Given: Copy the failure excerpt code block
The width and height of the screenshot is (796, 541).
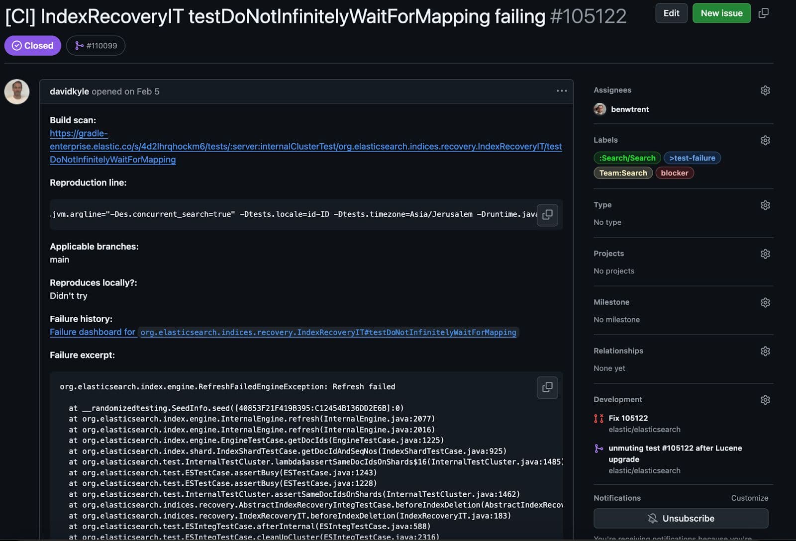Looking at the screenshot, I should [x=547, y=387].
